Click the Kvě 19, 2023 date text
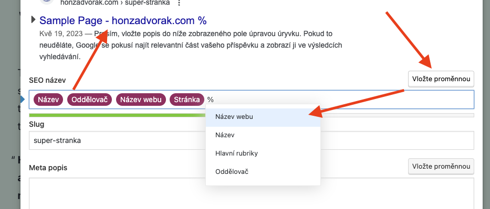The width and height of the screenshot is (490, 209). (x=61, y=34)
